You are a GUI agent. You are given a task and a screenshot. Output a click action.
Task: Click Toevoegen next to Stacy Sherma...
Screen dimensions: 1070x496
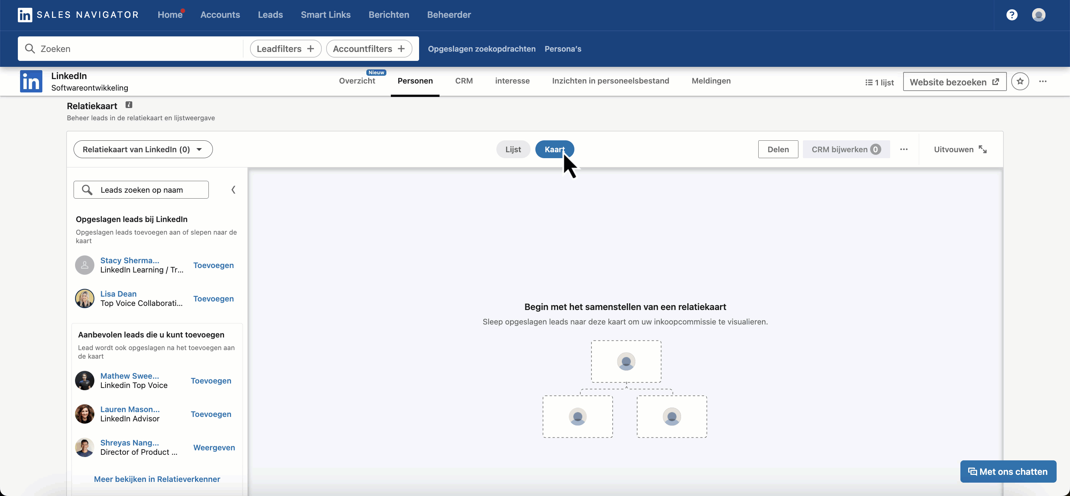pos(214,265)
